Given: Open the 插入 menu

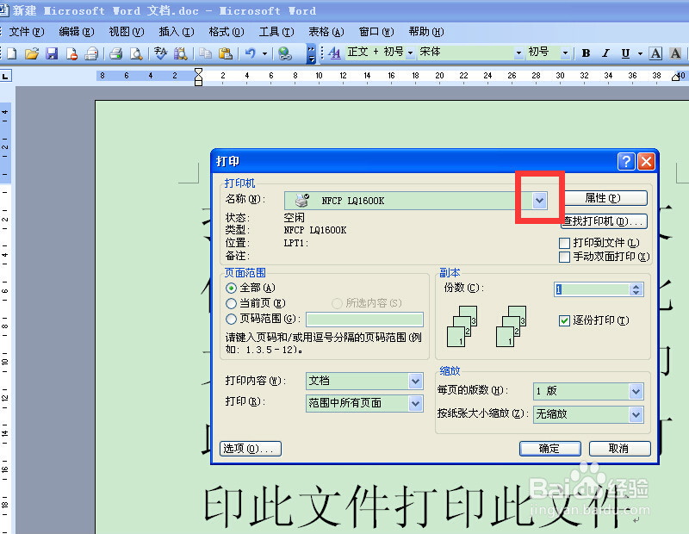Looking at the screenshot, I should click(x=177, y=32).
